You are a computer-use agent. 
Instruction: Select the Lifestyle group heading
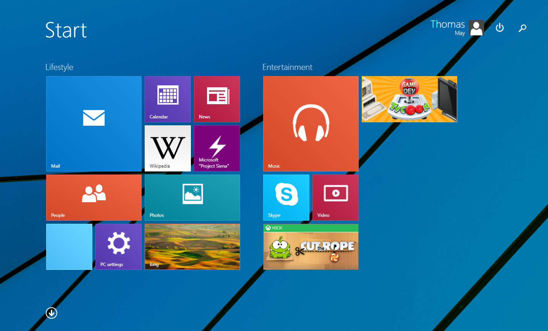[59, 67]
